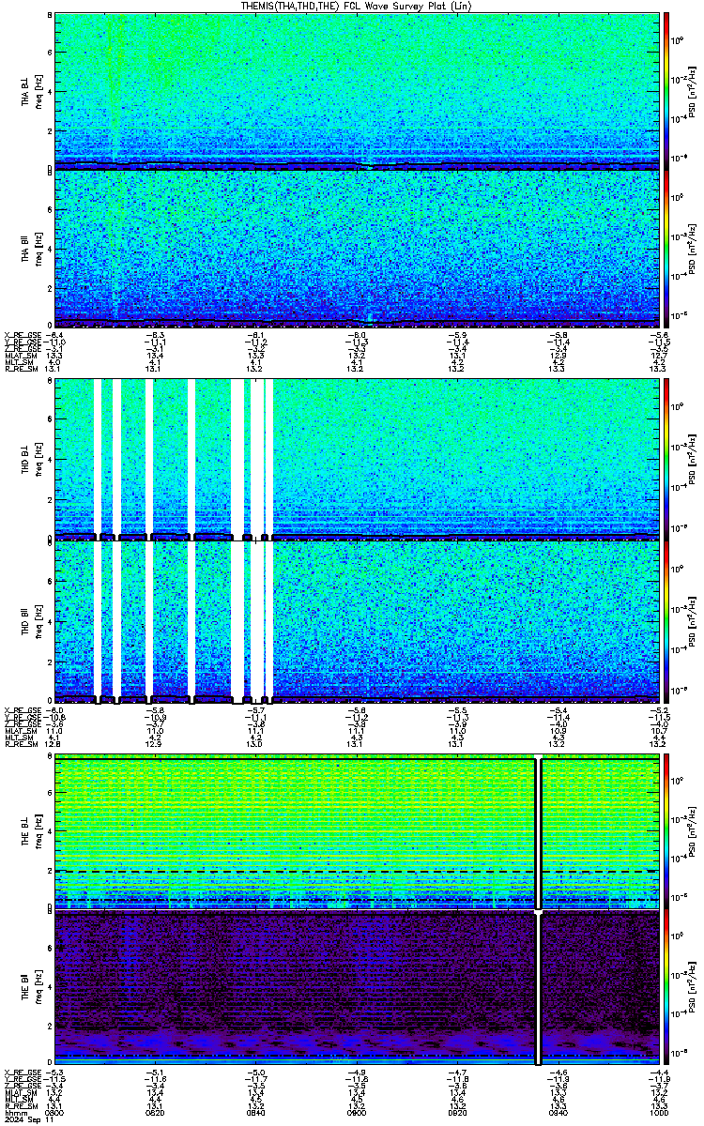
Task: Click the PSD color bar for THA B-perpendicular
Action: pyautogui.click(x=666, y=92)
